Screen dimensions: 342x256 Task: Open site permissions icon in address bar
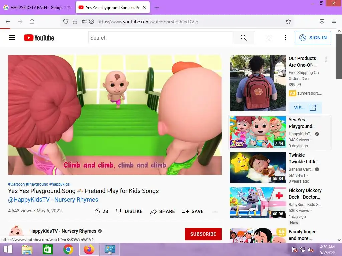point(84,21)
